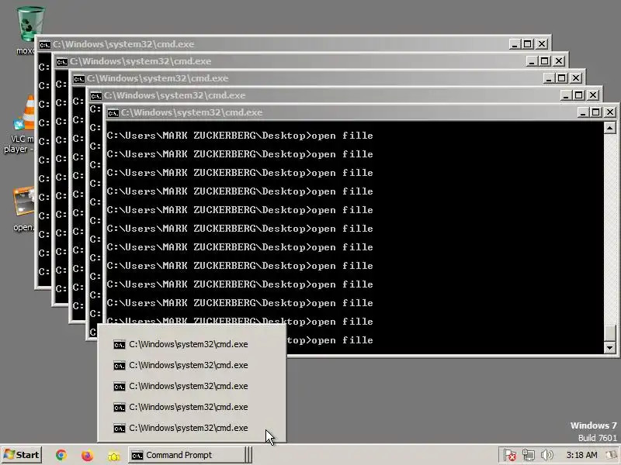
Task: Open the system menu icon of the backmost cmd window
Action: pos(44,45)
